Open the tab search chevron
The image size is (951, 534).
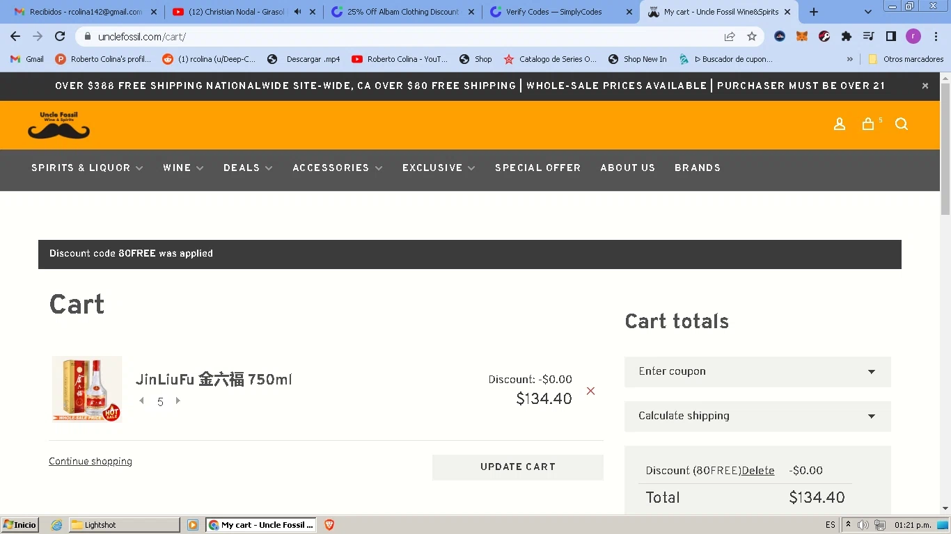pyautogui.click(x=867, y=12)
